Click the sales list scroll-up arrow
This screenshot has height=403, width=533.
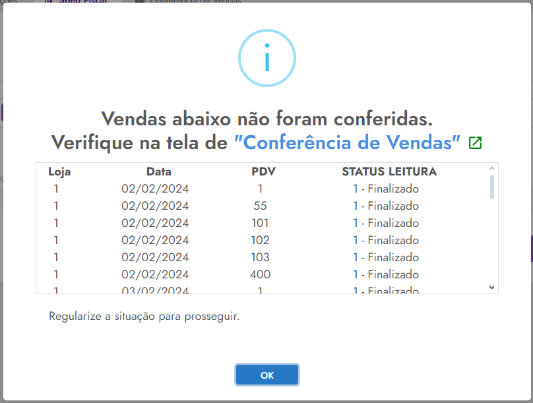[491, 169]
